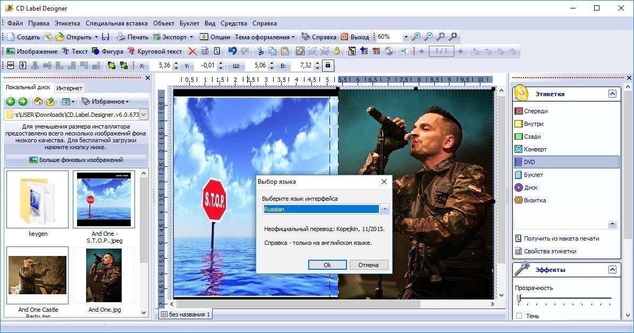Viewport: 634px width, 333px height.
Task: Click the Save floppy disk icon
Action: pyautogui.click(x=106, y=37)
